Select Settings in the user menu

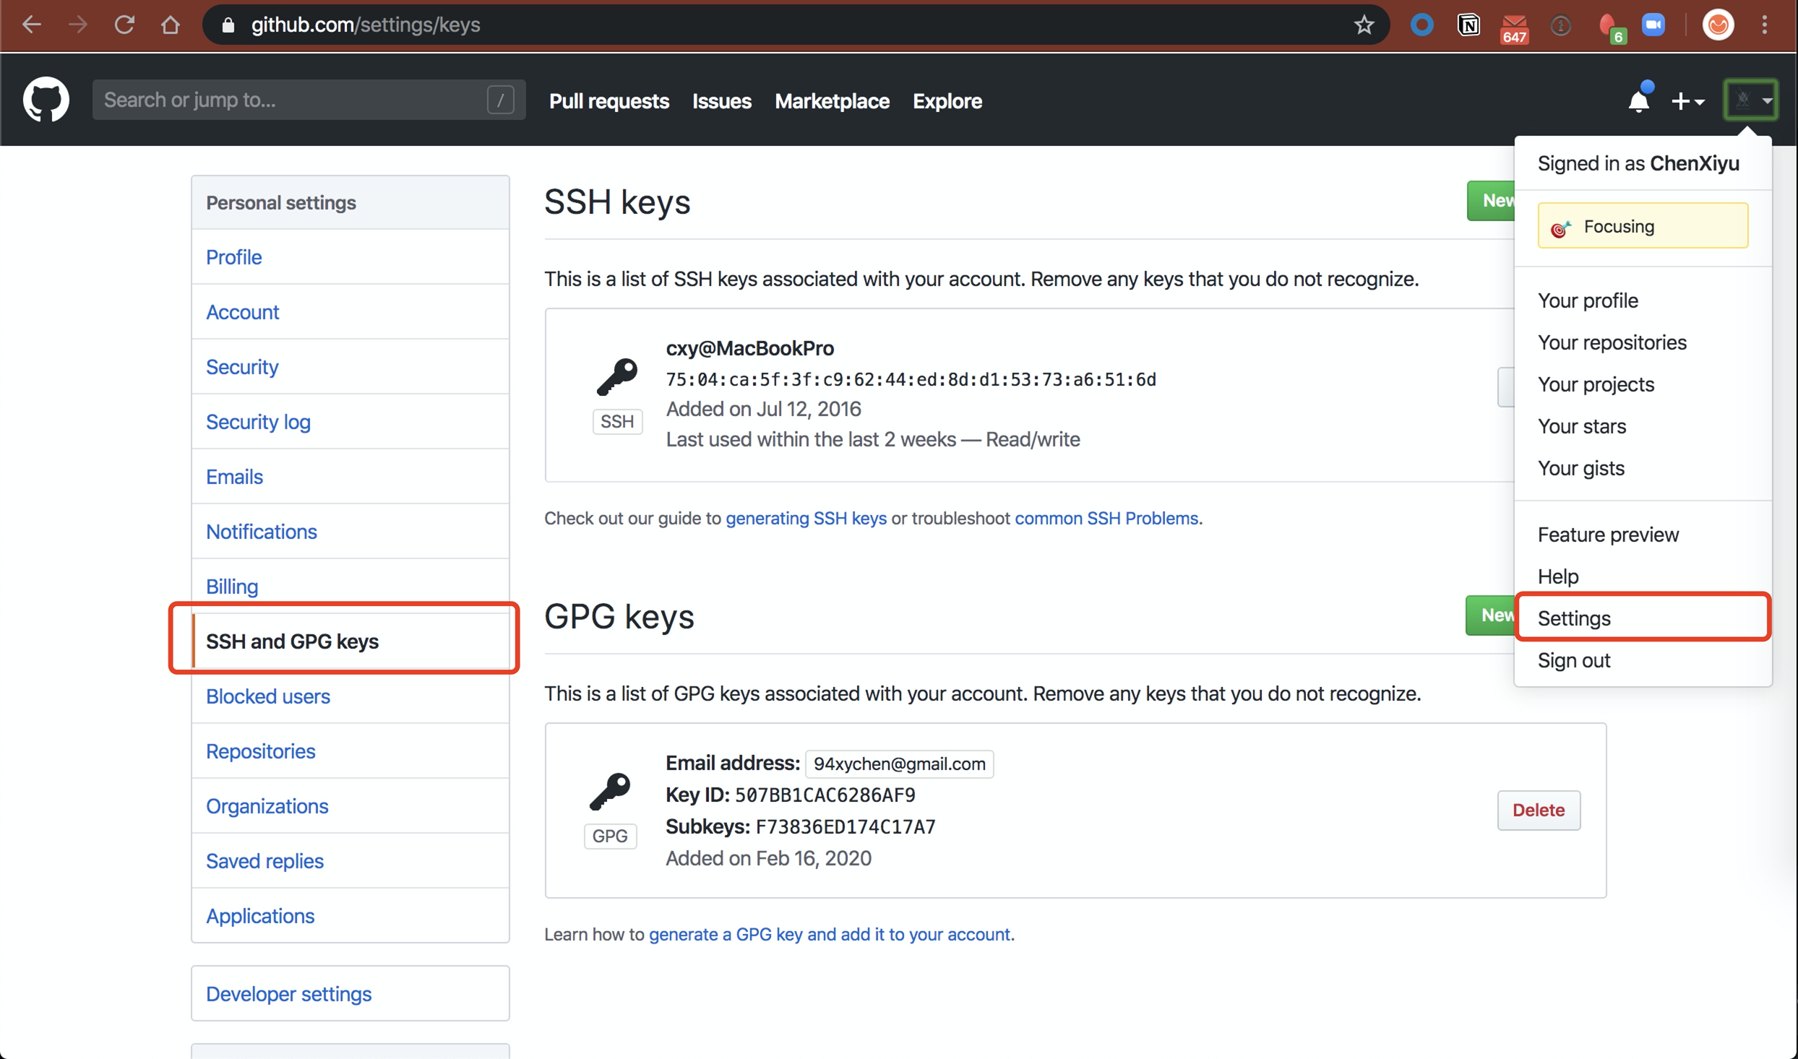coord(1643,618)
